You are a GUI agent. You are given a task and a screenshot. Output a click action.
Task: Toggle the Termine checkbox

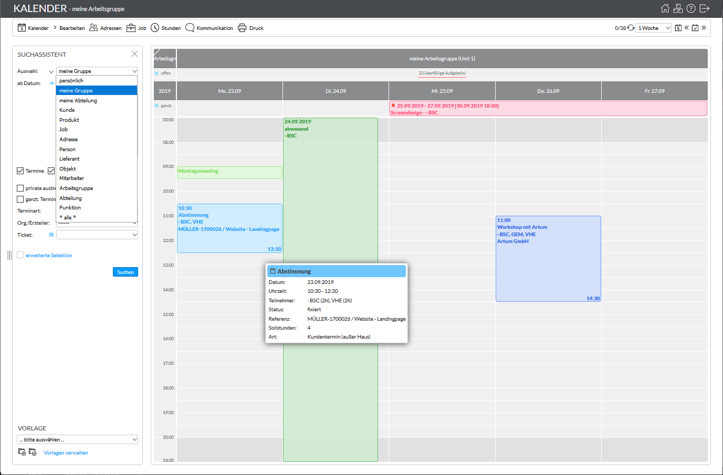20,171
